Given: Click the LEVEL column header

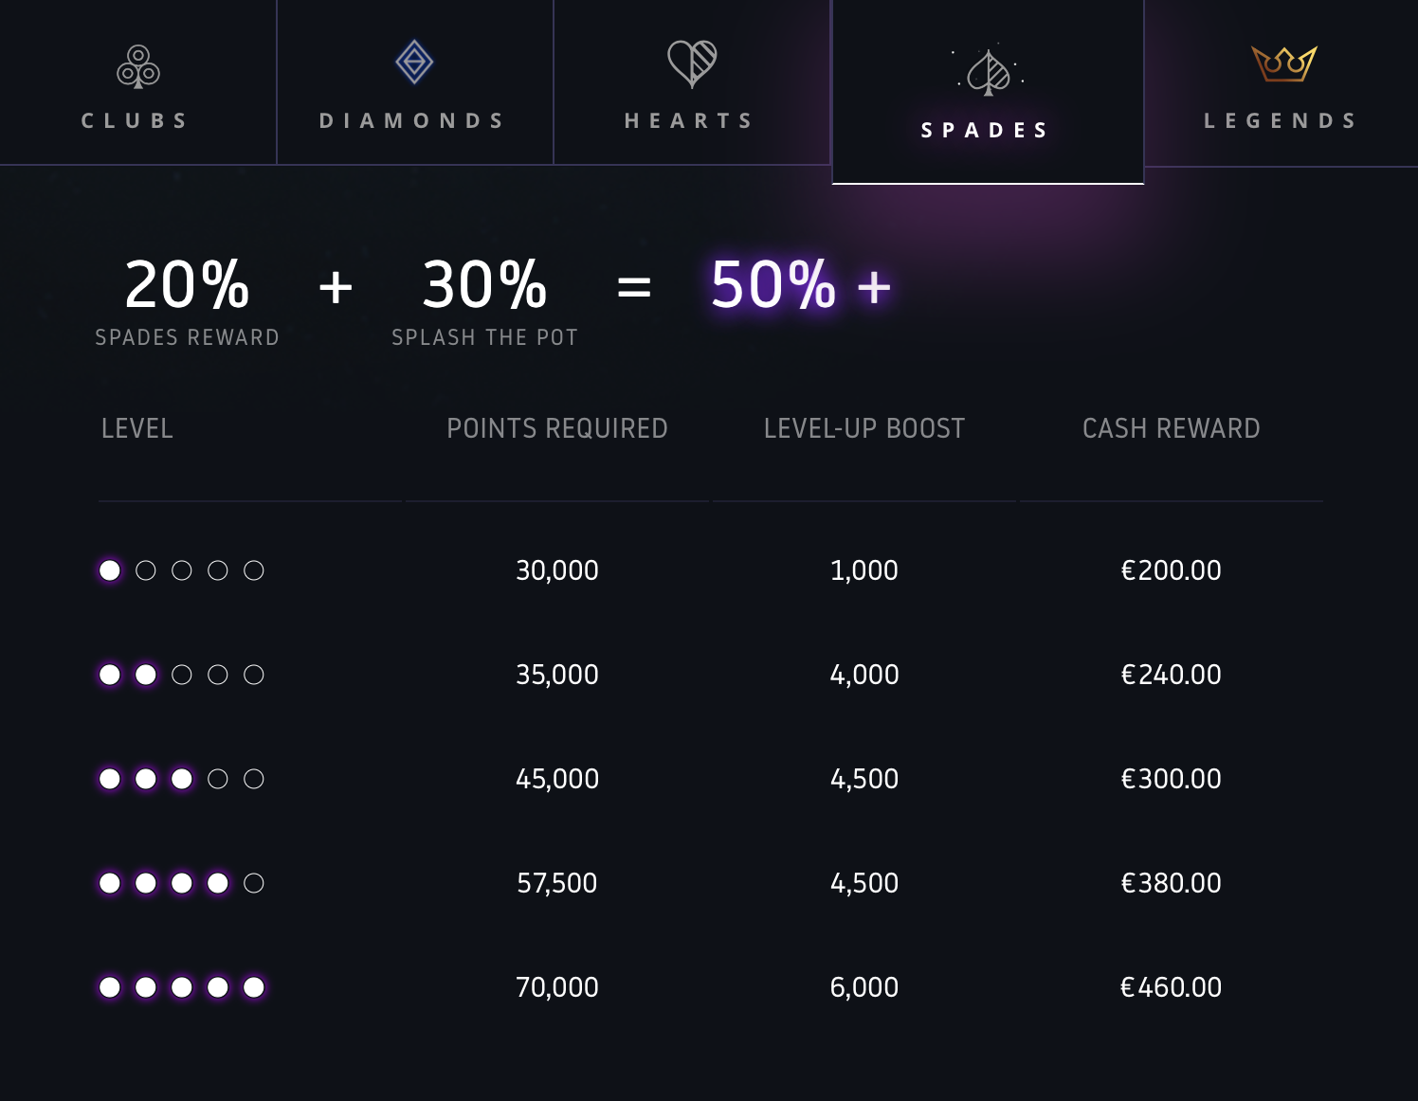Looking at the screenshot, I should click(x=136, y=428).
